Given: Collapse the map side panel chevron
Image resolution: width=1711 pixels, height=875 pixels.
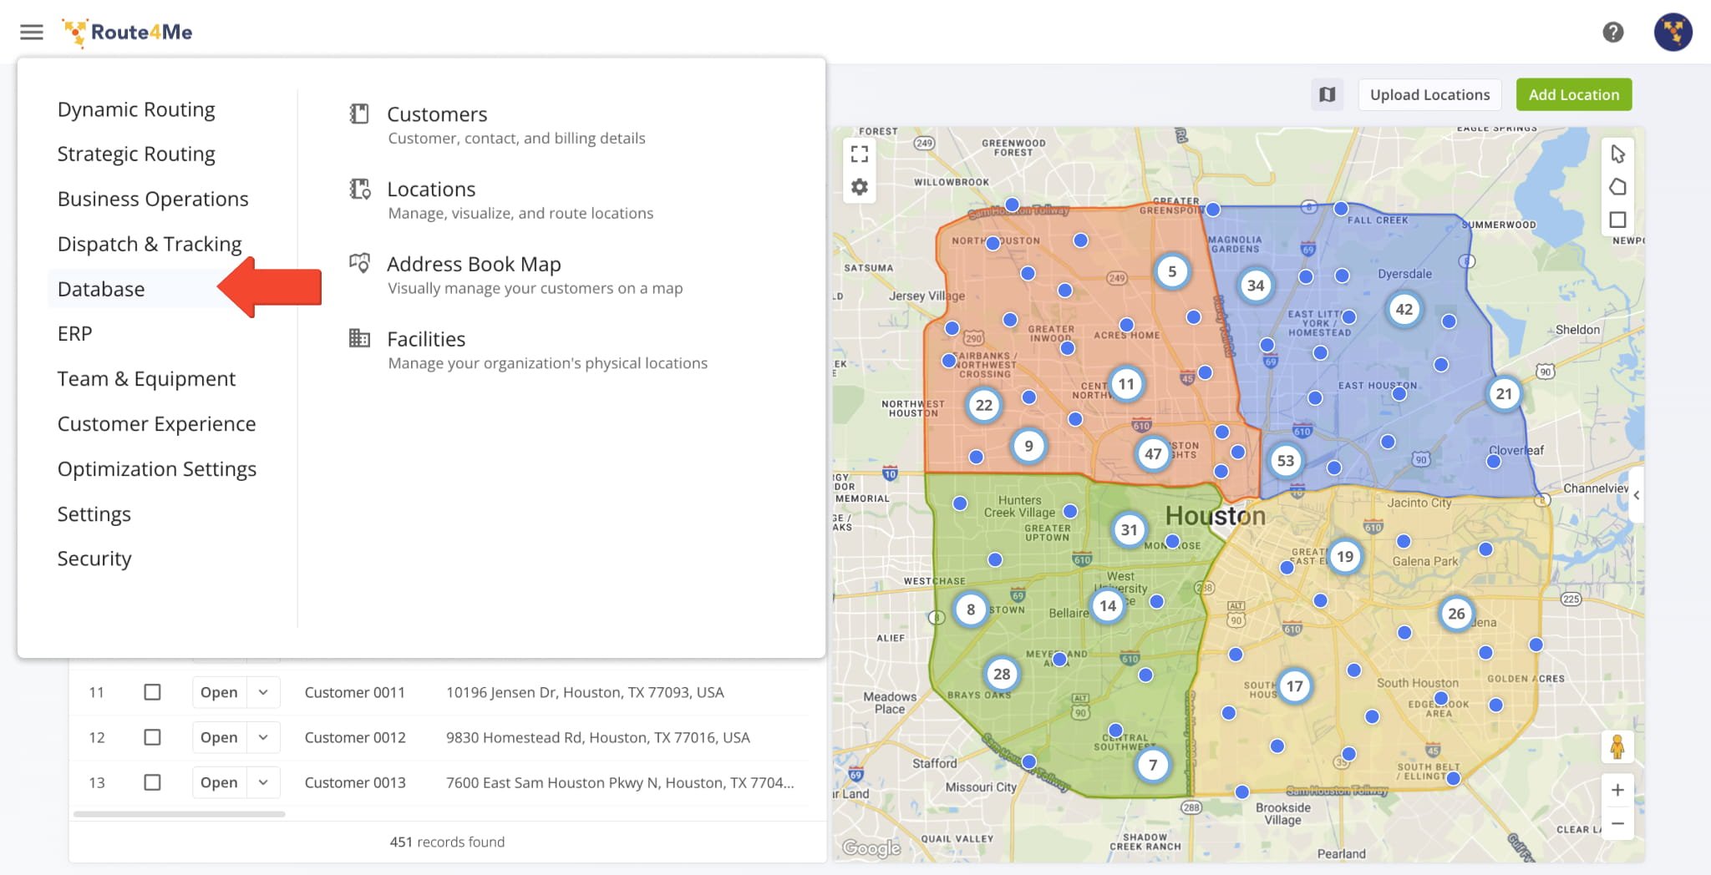Looking at the screenshot, I should (1636, 495).
